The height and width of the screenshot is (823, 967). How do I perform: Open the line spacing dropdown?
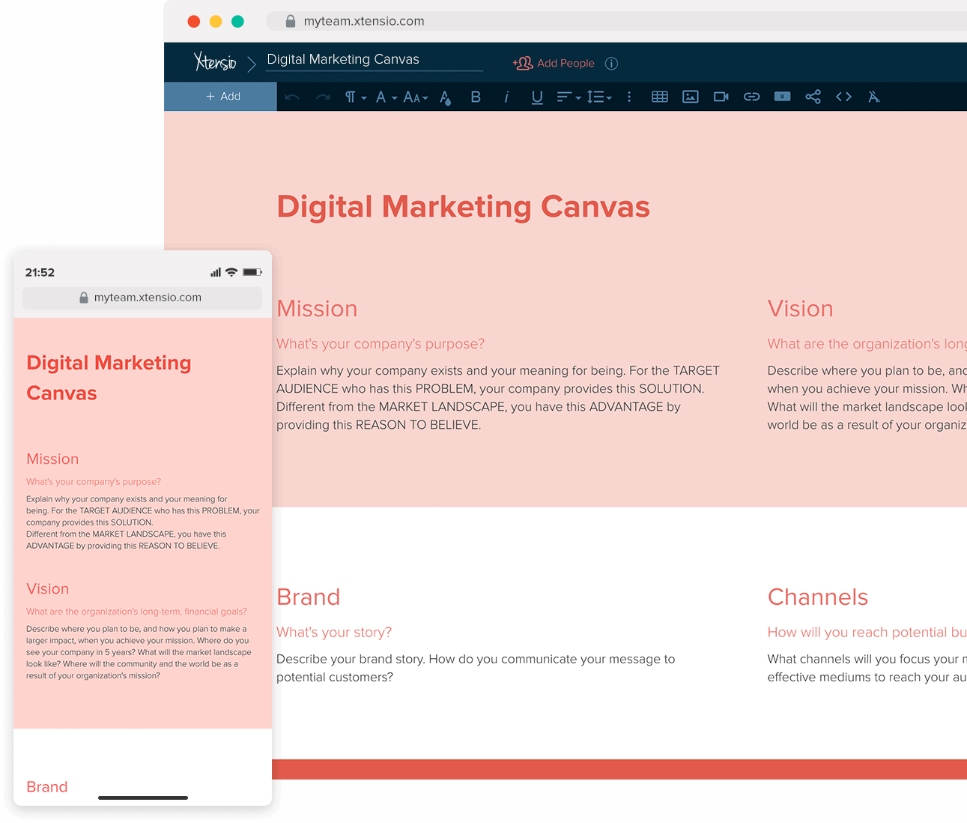[x=599, y=97]
